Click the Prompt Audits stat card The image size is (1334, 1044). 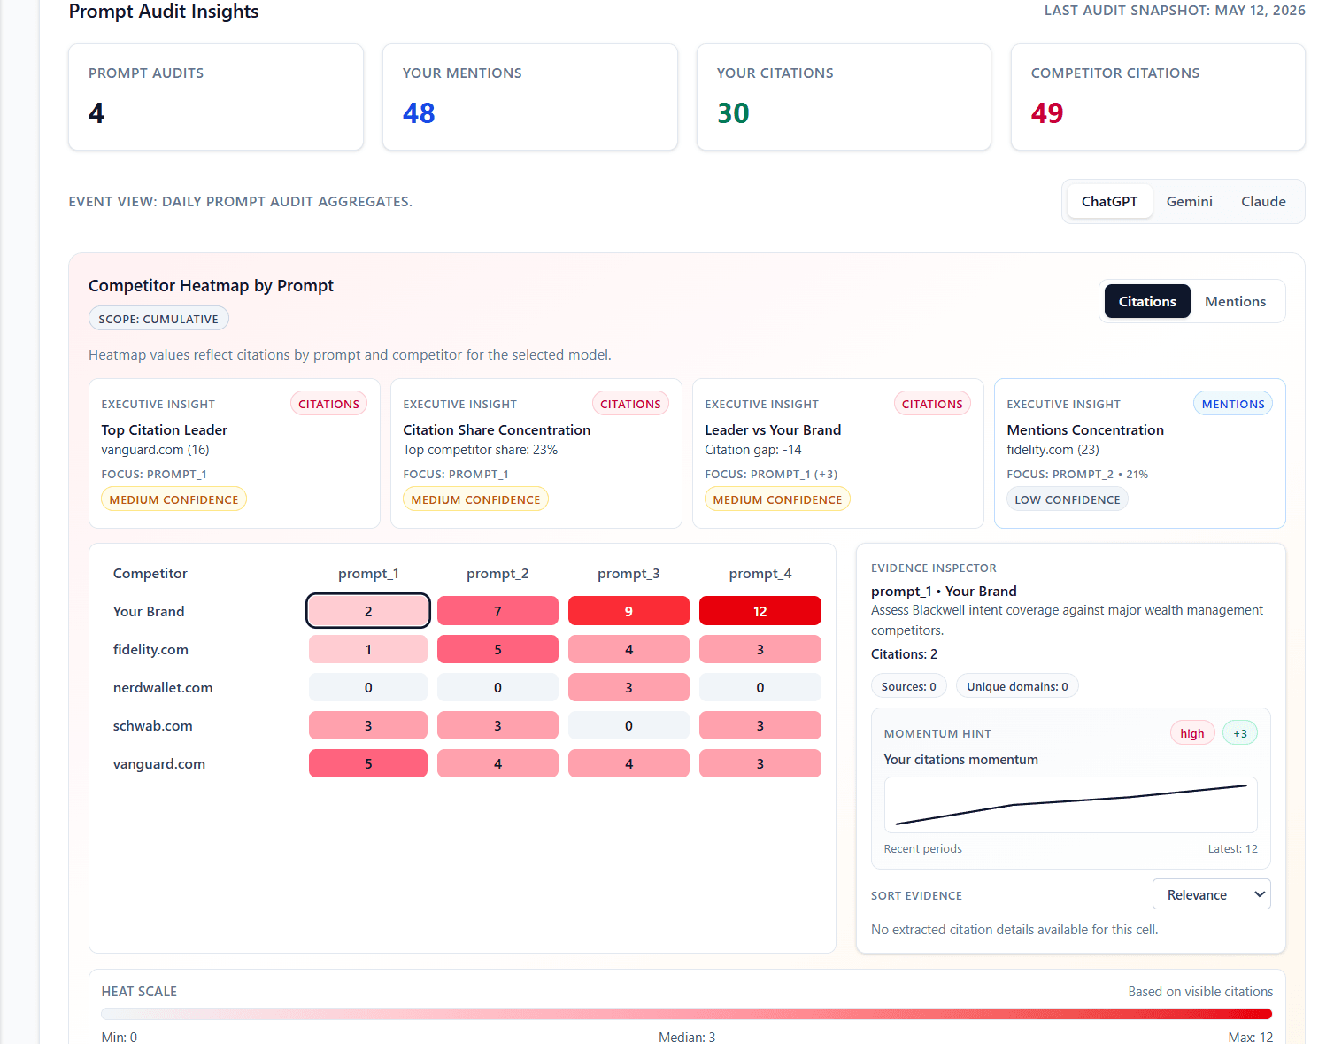(x=216, y=97)
